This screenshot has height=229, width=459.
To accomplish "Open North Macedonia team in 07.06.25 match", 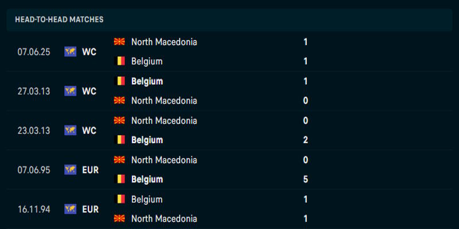I will point(164,42).
